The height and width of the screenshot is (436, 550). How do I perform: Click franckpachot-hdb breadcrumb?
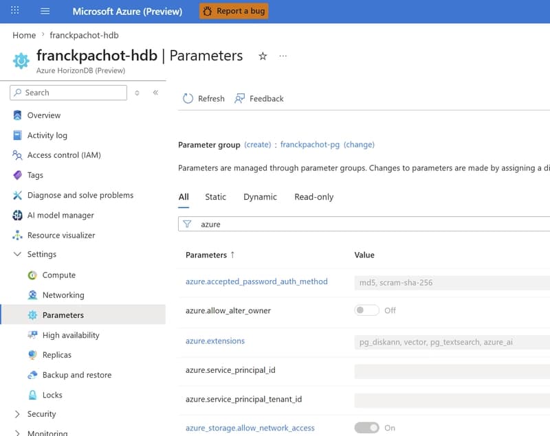84,35
